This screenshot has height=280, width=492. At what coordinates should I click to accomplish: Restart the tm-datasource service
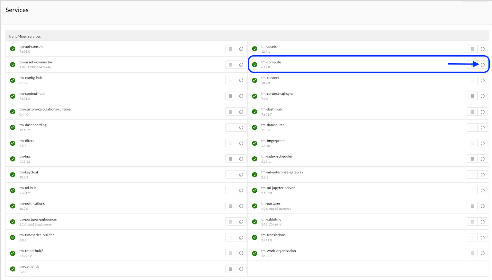point(483,127)
